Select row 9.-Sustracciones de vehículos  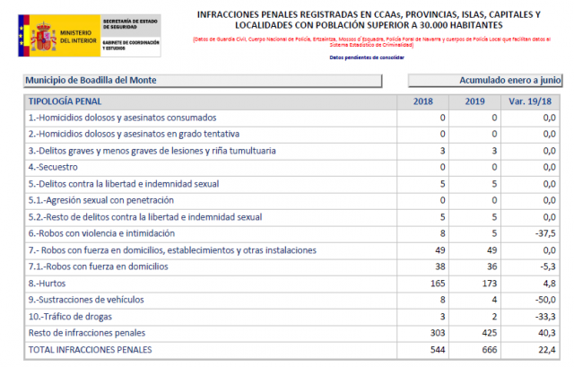[291, 300]
